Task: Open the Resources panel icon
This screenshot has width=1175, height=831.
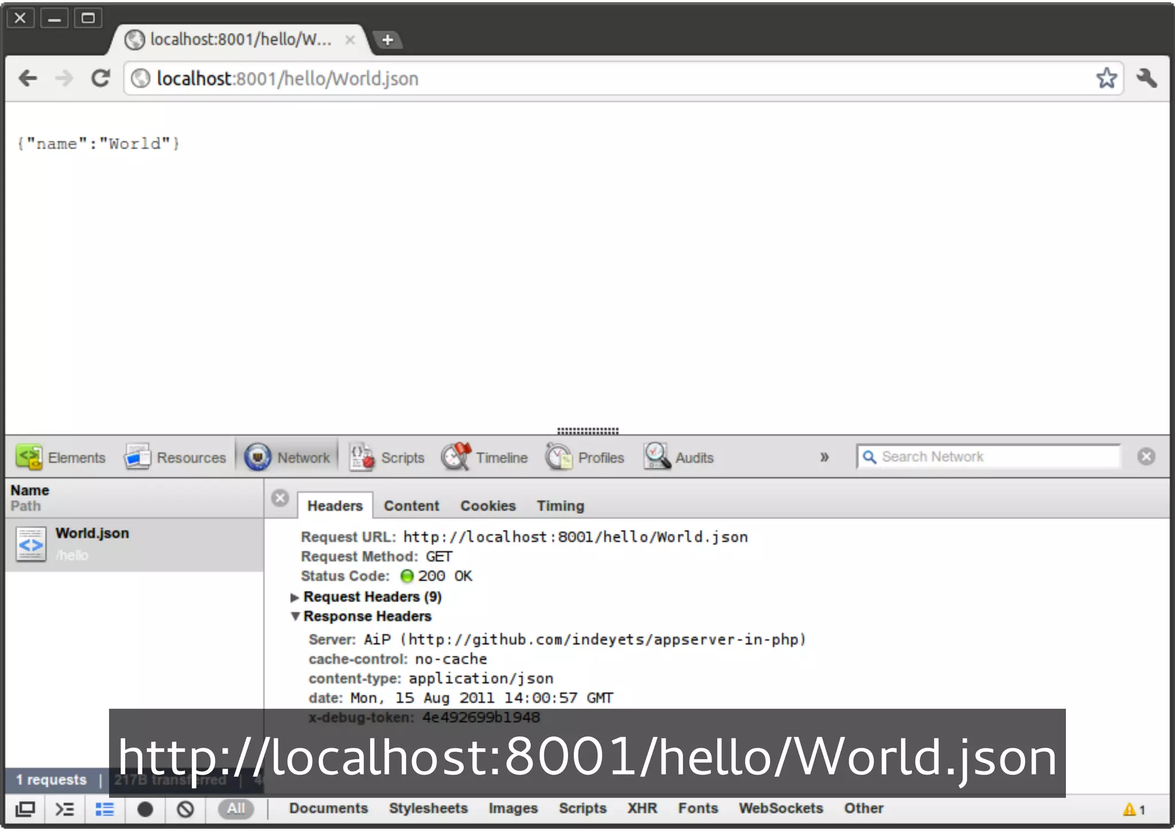Action: [137, 457]
